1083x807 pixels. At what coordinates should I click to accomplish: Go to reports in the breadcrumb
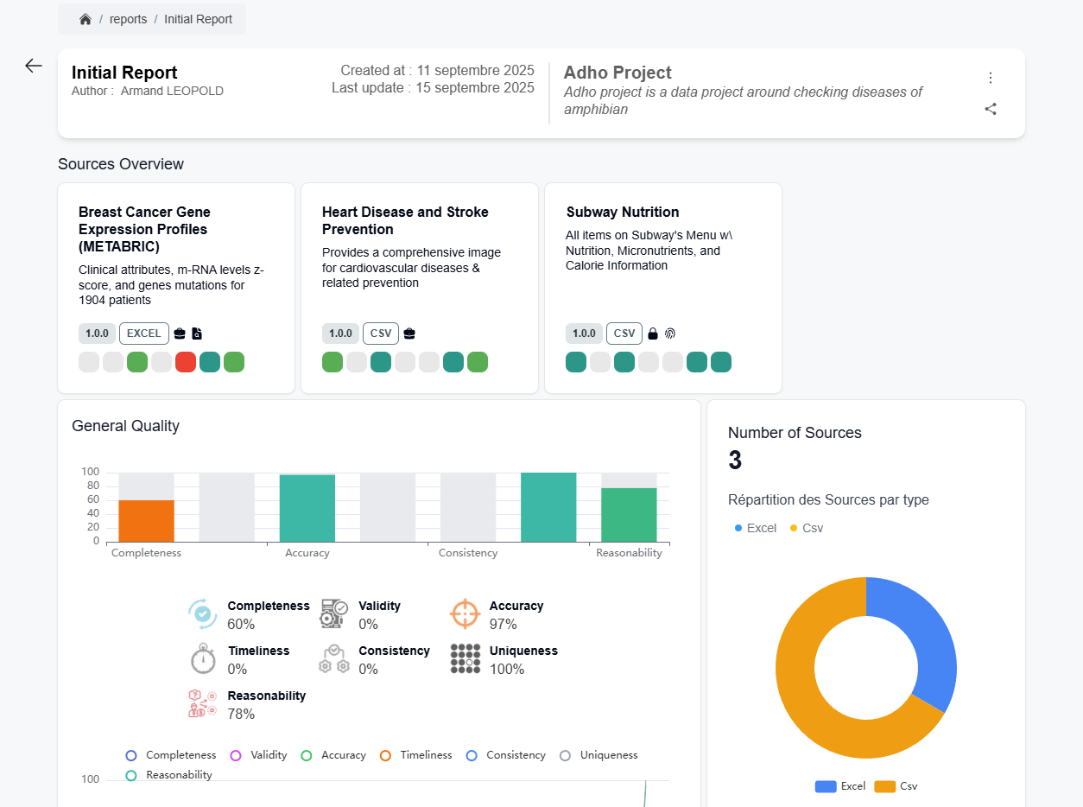pyautogui.click(x=128, y=19)
